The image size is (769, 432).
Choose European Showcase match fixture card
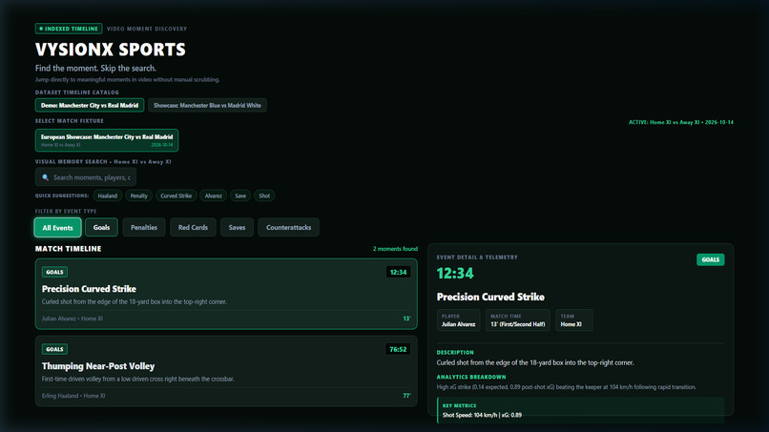[x=107, y=140]
